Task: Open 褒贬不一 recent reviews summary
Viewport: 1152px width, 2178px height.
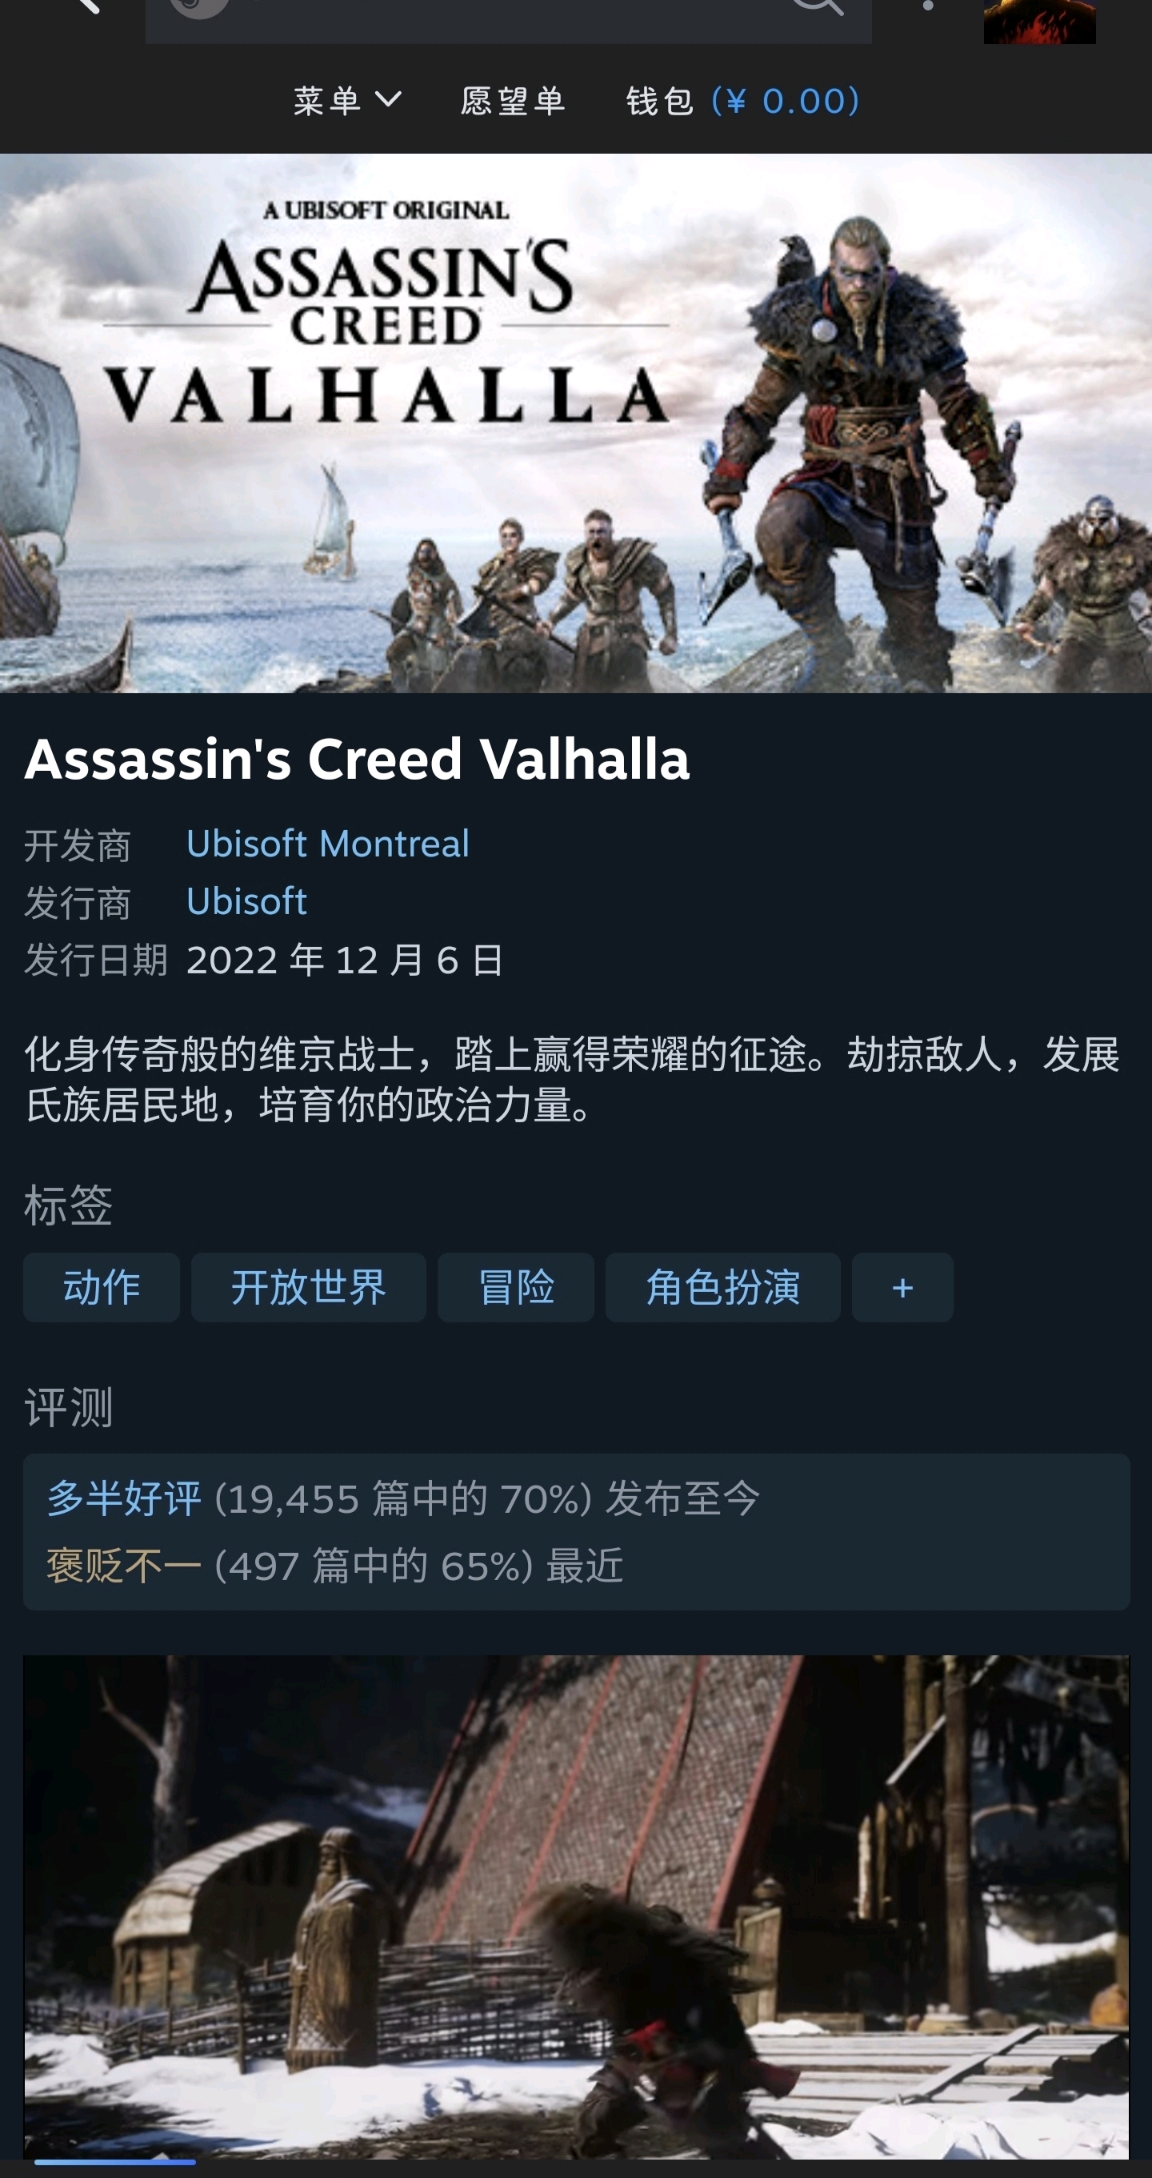Action: tap(335, 1566)
